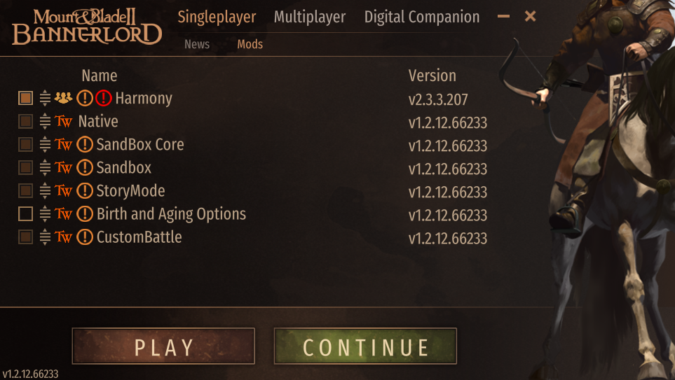Click the dependency warning icon next to StoryMode
The image size is (675, 380).
coord(85,190)
